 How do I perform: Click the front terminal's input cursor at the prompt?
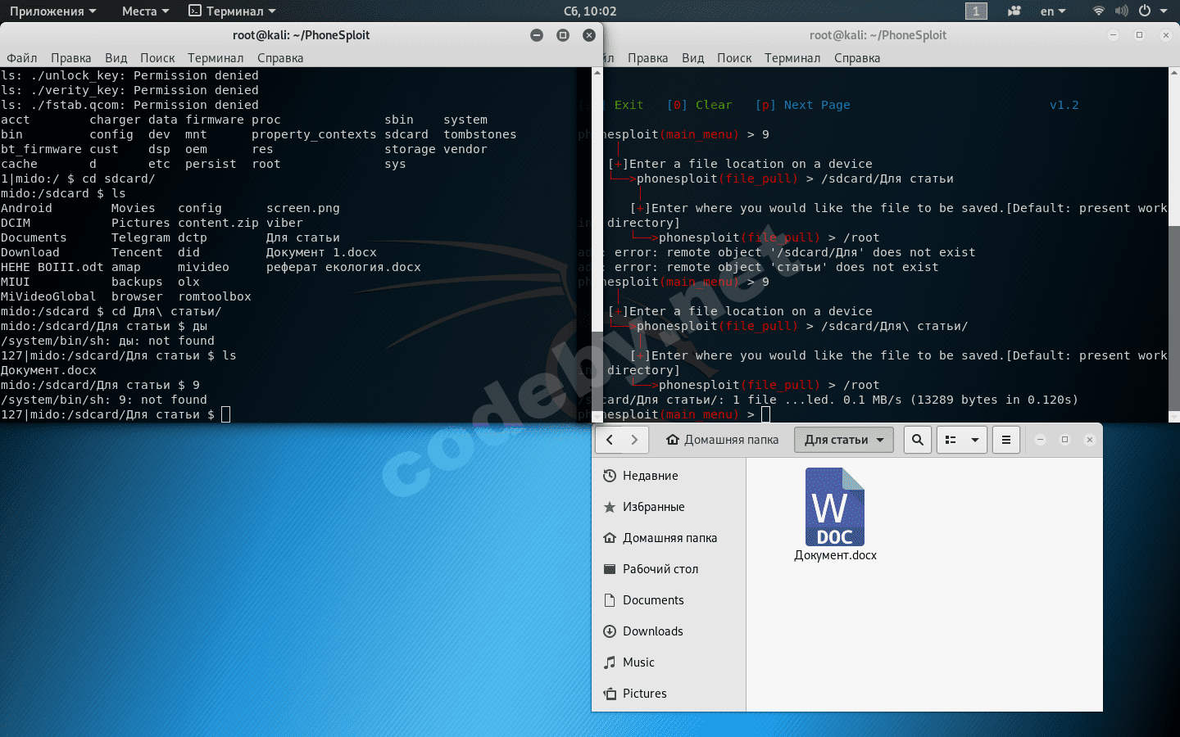226,414
